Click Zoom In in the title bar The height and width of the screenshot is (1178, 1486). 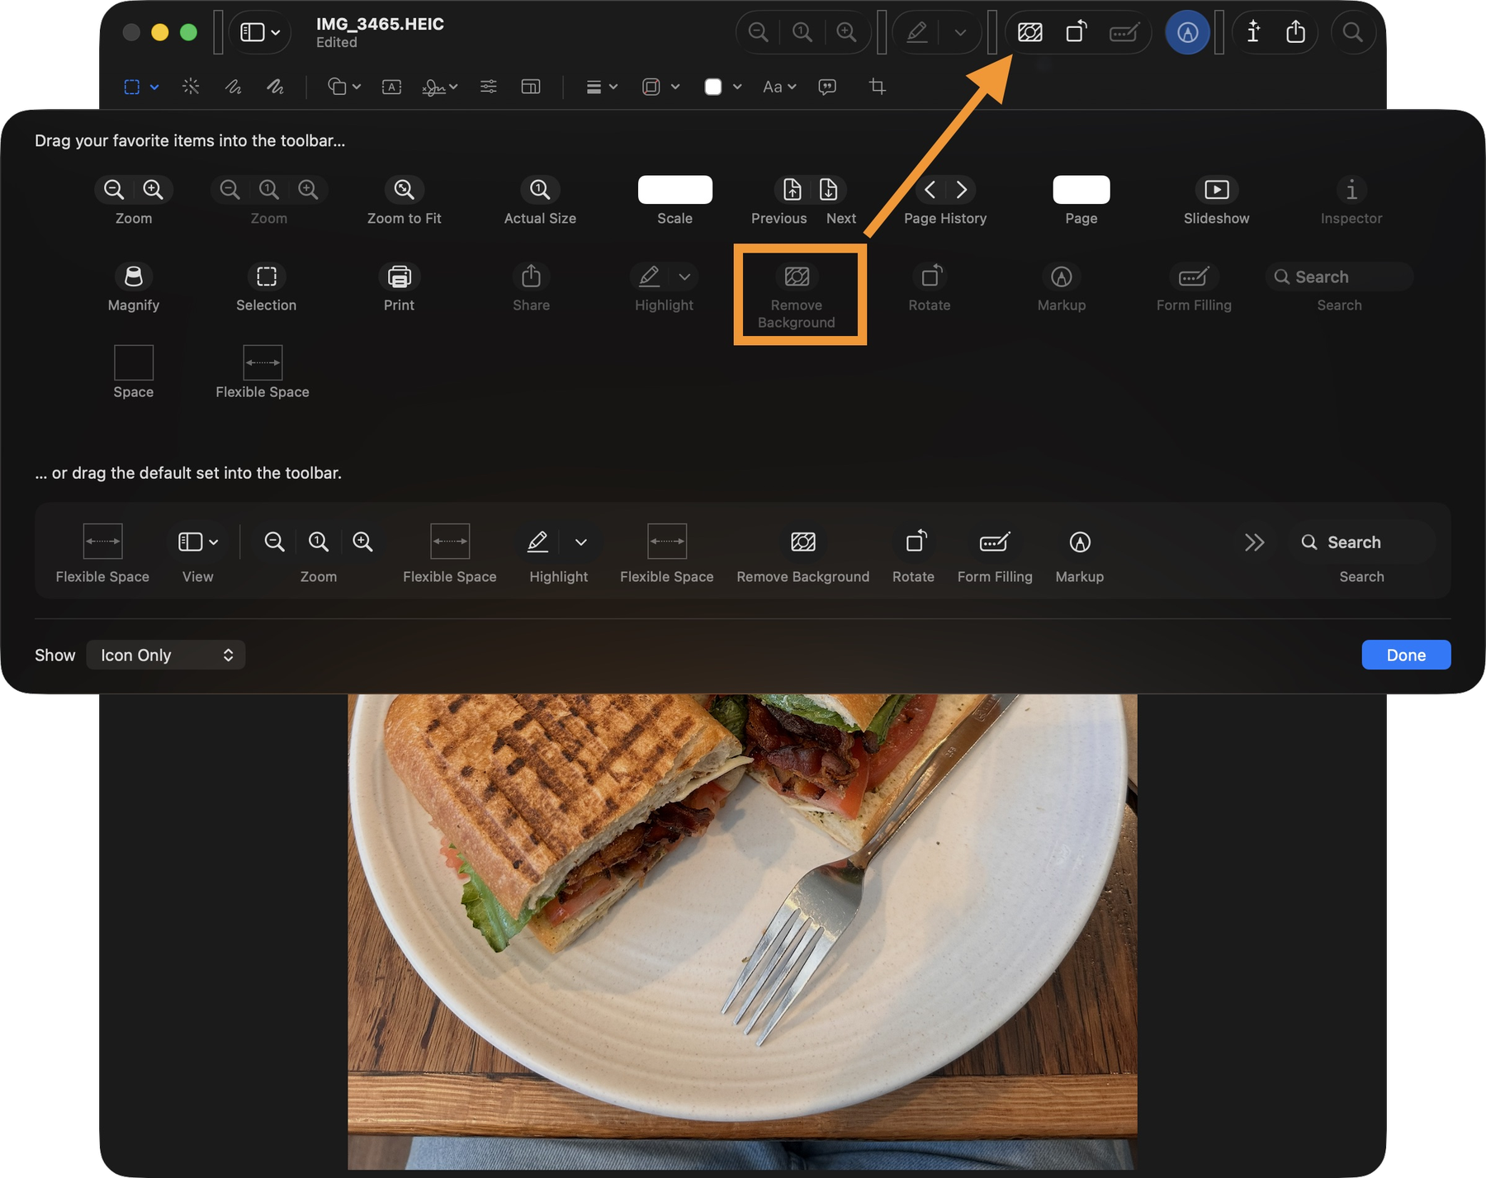(x=846, y=32)
